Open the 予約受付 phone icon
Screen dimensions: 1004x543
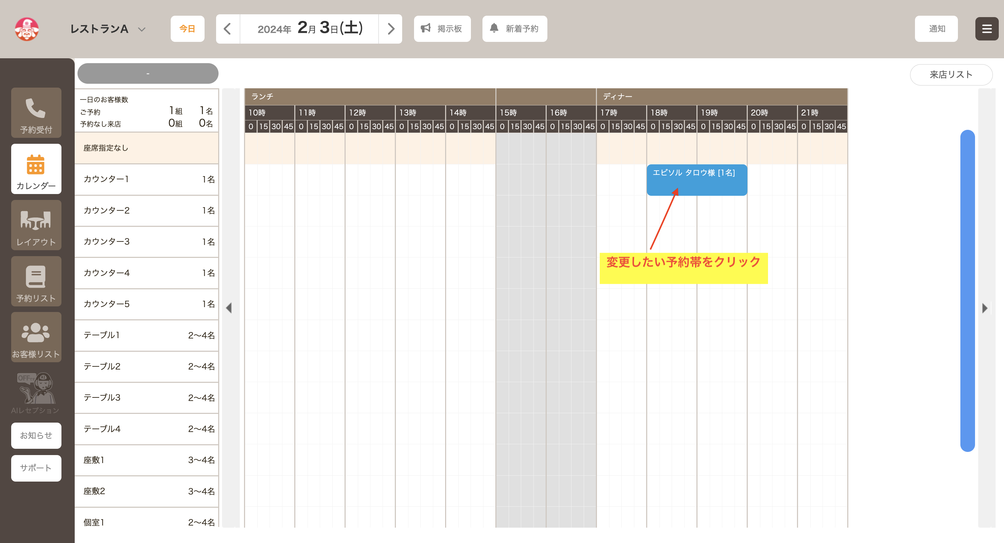(36, 113)
